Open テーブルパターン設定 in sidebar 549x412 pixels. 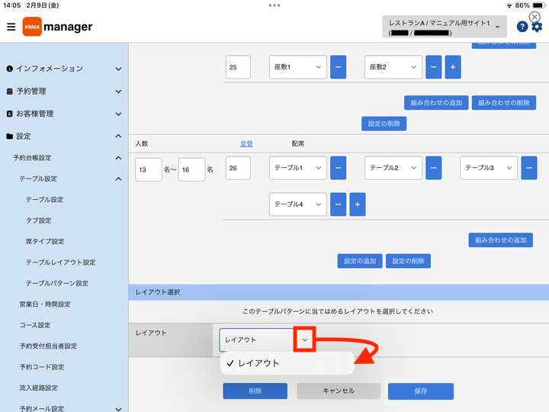click(x=56, y=283)
